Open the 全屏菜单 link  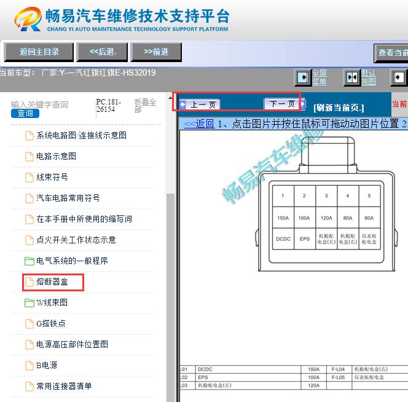320,77
